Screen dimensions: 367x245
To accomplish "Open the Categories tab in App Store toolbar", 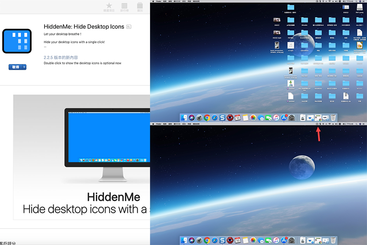I will tap(140, 7).
